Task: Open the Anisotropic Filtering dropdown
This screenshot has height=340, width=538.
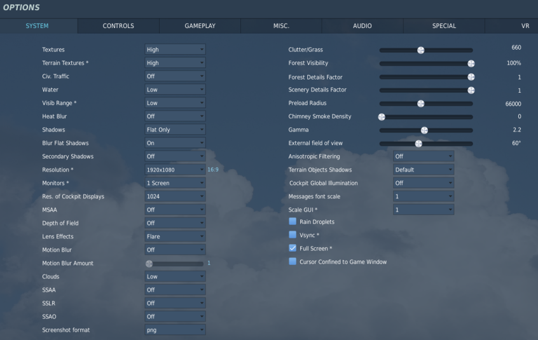Action: pos(424,156)
